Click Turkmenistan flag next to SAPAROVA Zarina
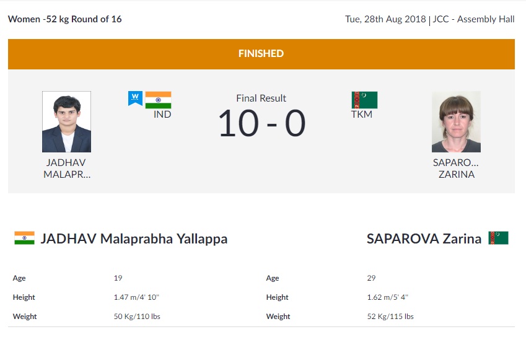The height and width of the screenshot is (337, 526). pos(498,238)
